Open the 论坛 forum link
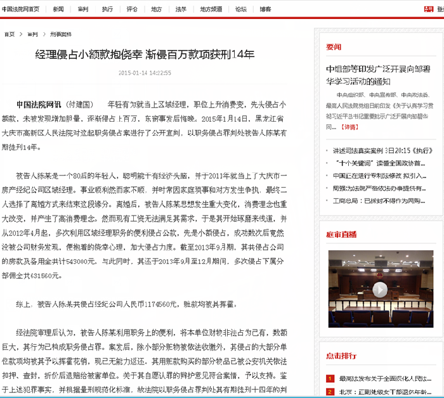 point(241,10)
